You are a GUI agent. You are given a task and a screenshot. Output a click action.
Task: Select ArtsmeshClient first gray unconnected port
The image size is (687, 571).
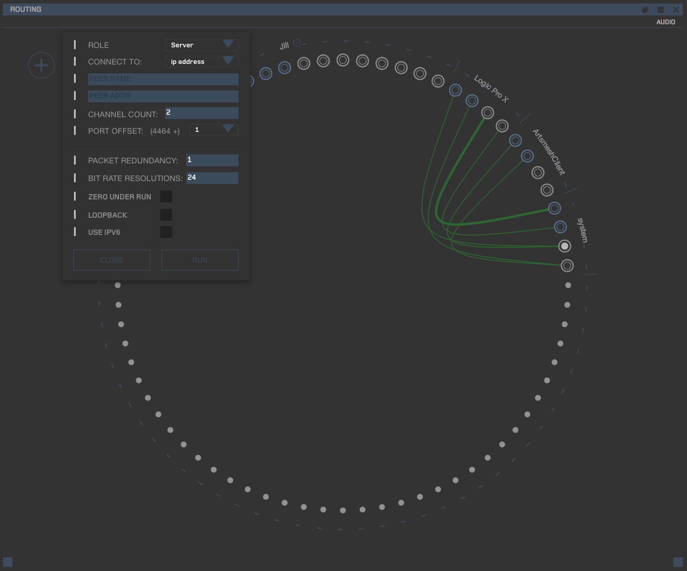(538, 173)
